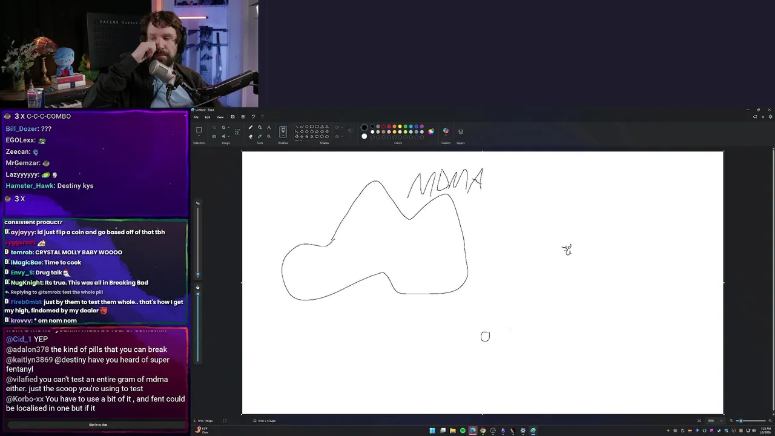This screenshot has width=775, height=436.
Task: Click the Redo arrow in Paint
Action: 262,116
